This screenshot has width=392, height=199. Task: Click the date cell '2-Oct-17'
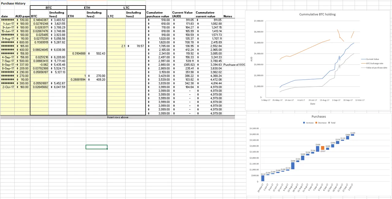[x=8, y=87]
